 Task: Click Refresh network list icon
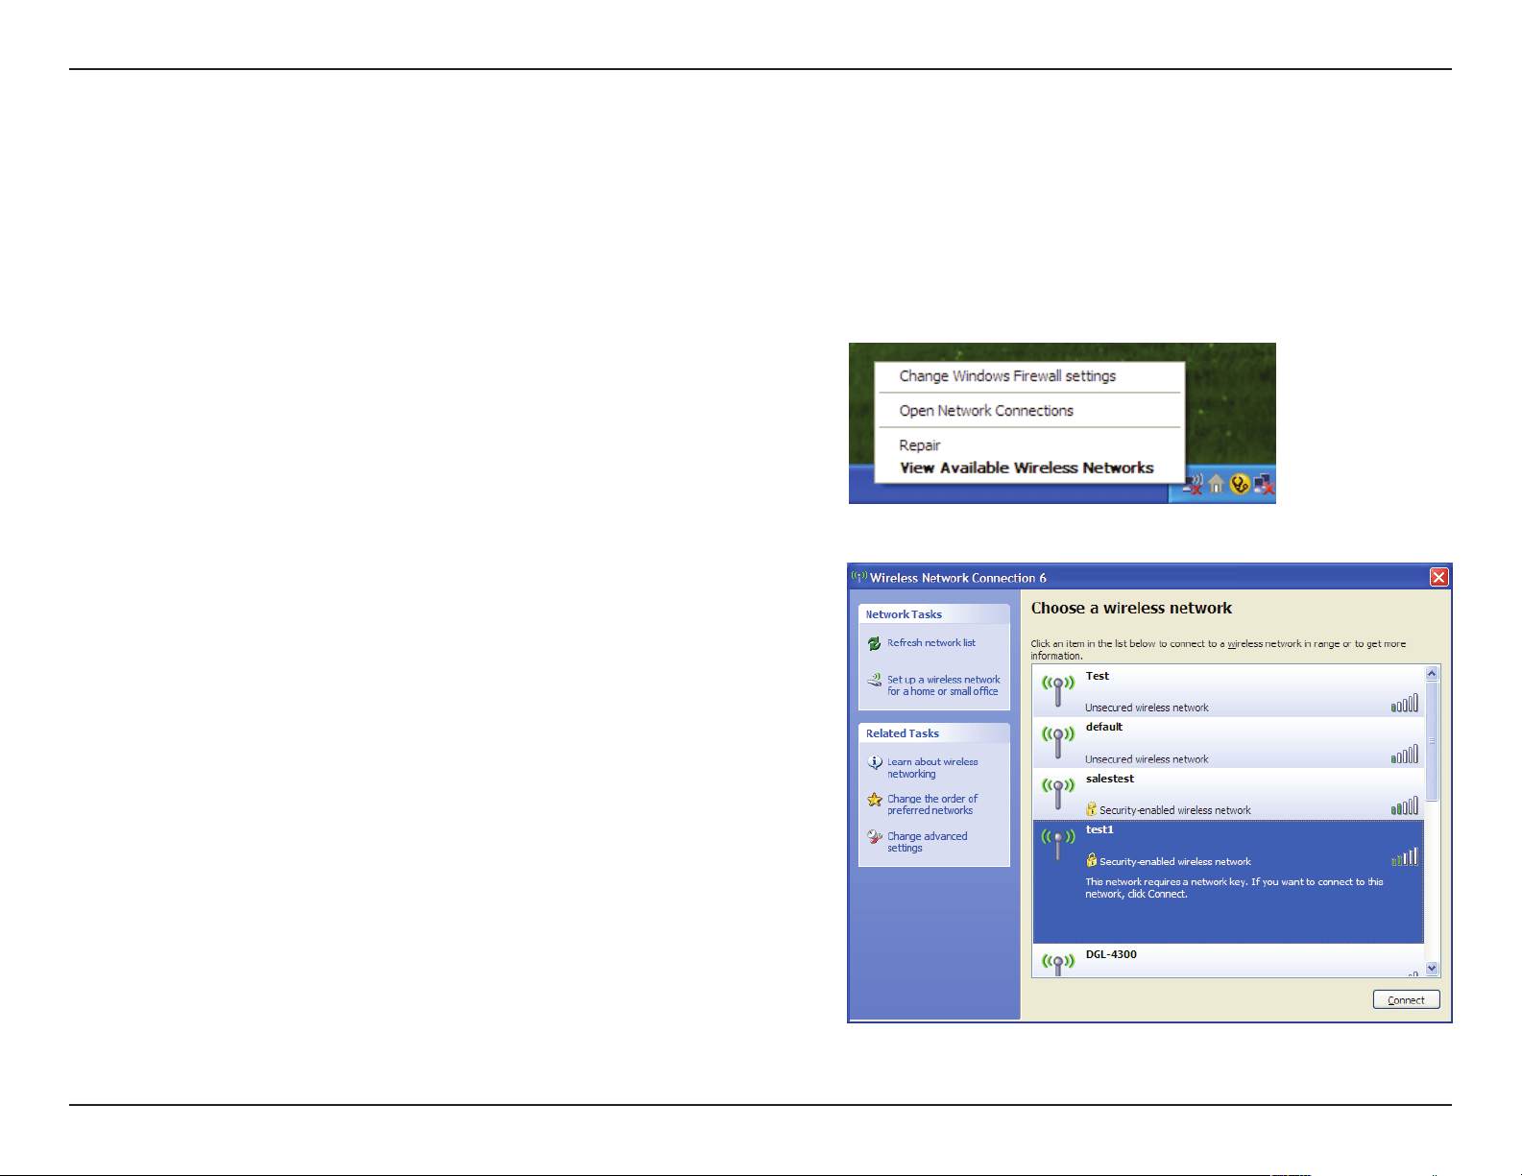[x=874, y=644]
